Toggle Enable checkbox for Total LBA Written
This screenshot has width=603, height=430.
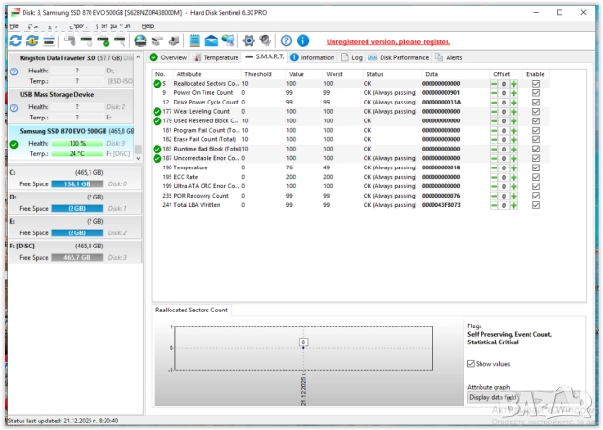(x=536, y=205)
